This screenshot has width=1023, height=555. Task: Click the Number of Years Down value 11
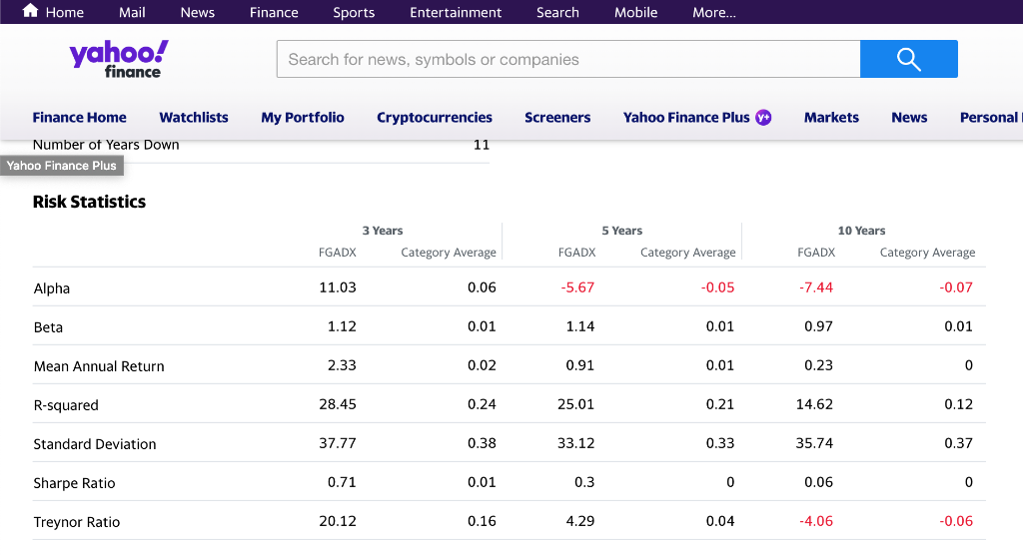point(482,145)
